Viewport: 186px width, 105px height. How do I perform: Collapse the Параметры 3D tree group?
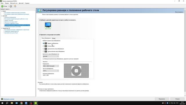tap(2, 28)
